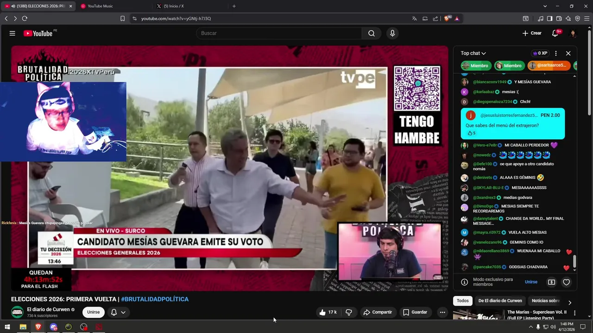593x333 pixels.
Task: Click the Crear button
Action: pyautogui.click(x=532, y=33)
